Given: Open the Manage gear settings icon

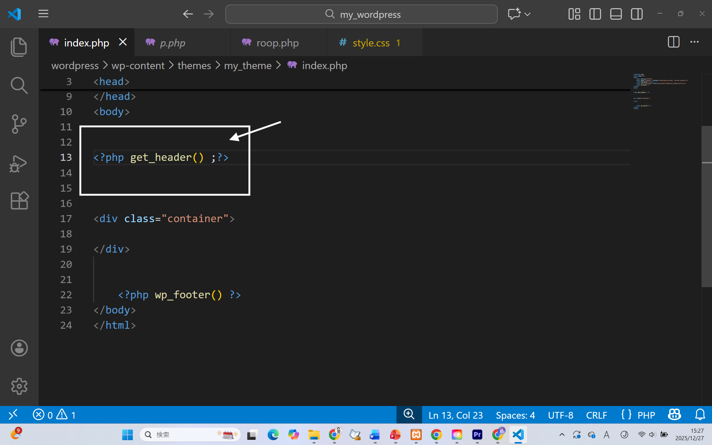Looking at the screenshot, I should click(x=19, y=386).
